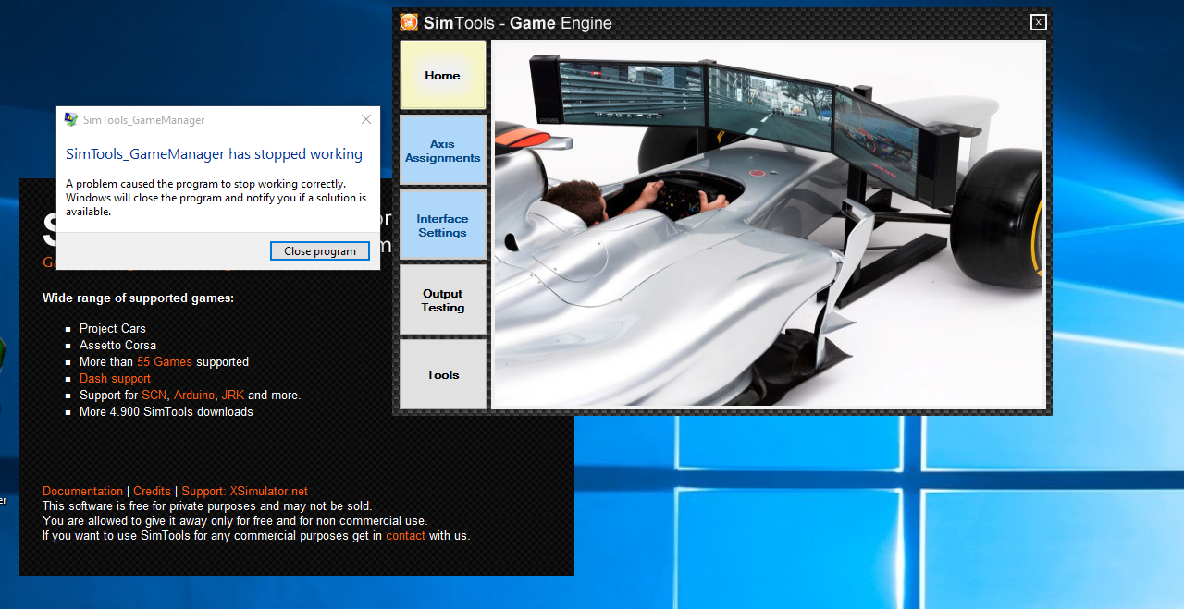Click the 'Assetto Corsa' list entry

117,345
